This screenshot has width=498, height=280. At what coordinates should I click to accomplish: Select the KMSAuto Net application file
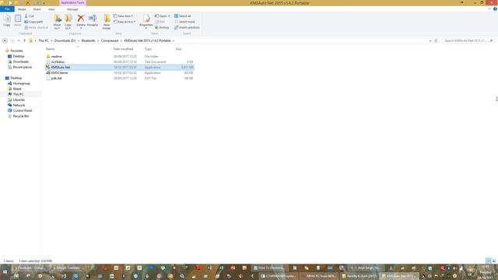119,68
